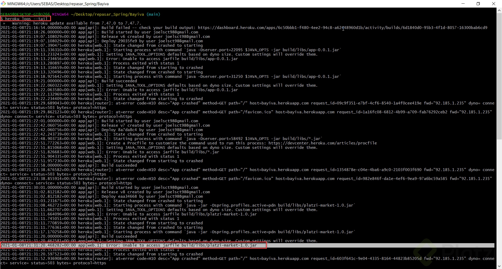Click the "Build succeeded" line at 21:19:21
The height and width of the screenshot is (269, 502).
tap(69, 81)
